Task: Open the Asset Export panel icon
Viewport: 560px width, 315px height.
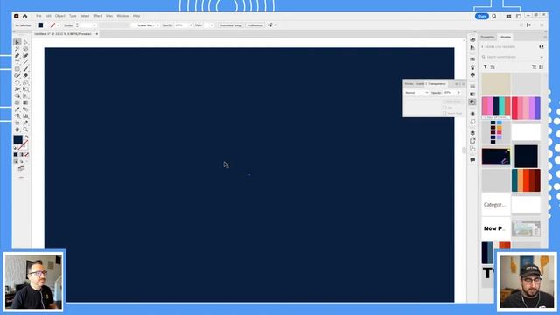Action: click(472, 141)
